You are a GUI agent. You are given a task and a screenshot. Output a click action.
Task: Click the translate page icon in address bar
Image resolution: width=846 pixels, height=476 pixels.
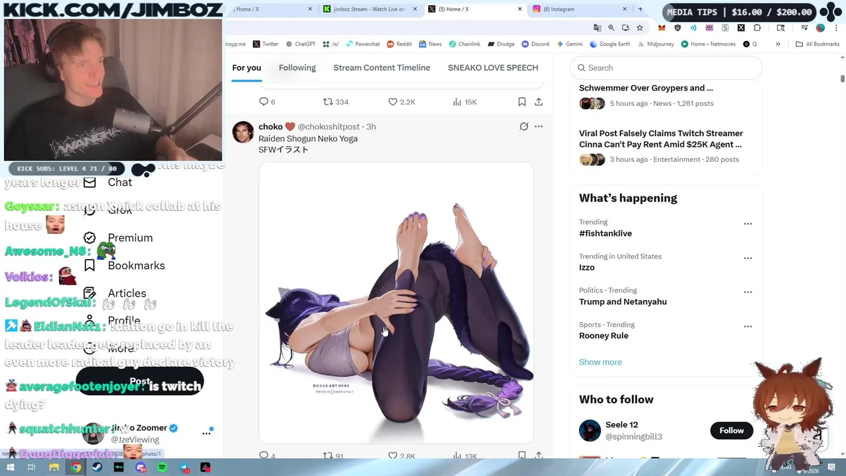click(x=597, y=28)
